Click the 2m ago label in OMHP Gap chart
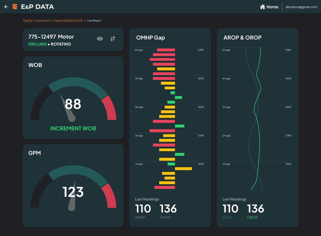The height and width of the screenshot is (236, 321). click(x=139, y=136)
